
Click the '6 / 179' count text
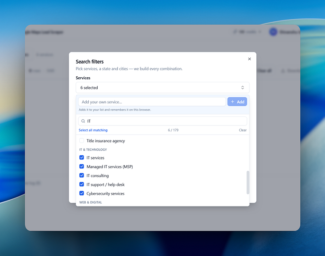tap(173, 130)
